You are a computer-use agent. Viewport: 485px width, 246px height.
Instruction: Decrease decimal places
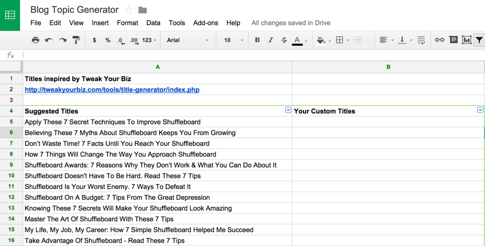121,41
